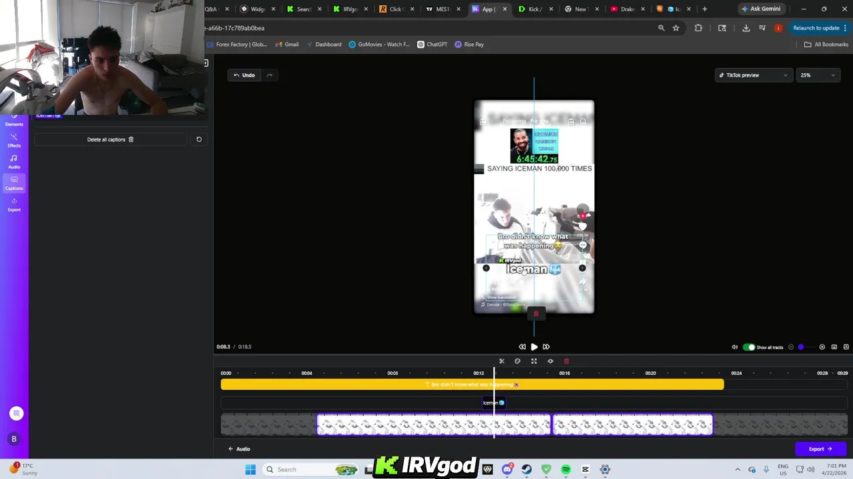Click the Iceman caption text in preview
The image size is (853, 479).
[533, 269]
